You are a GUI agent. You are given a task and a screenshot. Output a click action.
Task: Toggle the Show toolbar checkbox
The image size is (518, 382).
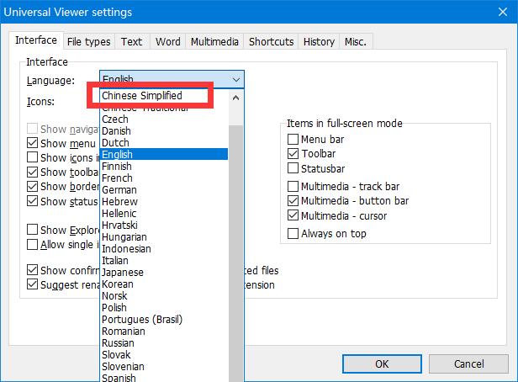[x=32, y=172]
